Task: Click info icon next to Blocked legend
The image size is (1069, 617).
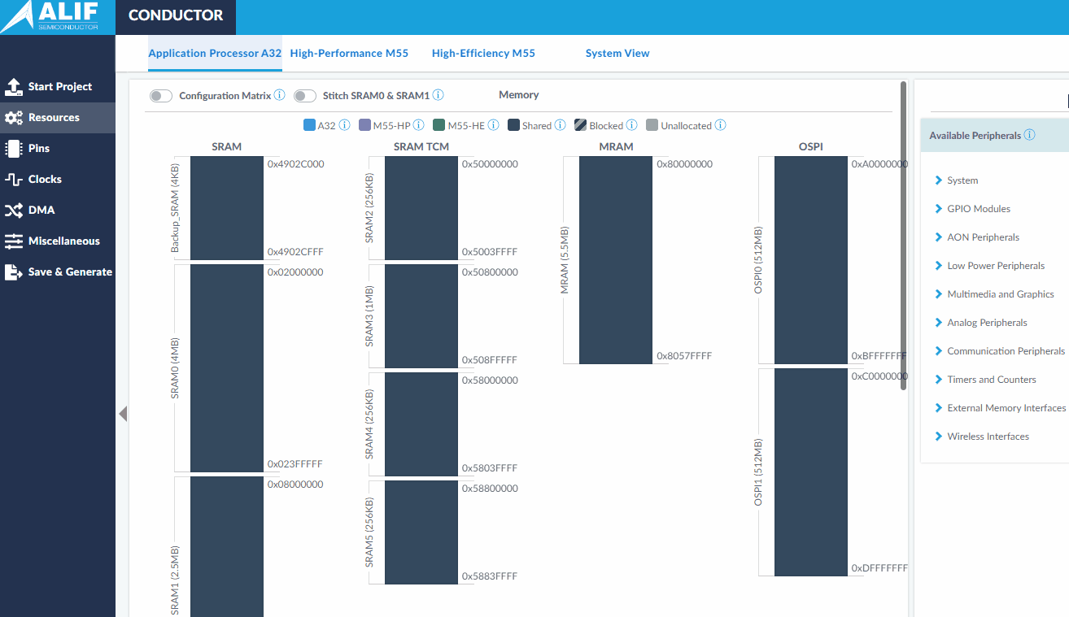Action: coord(632,125)
